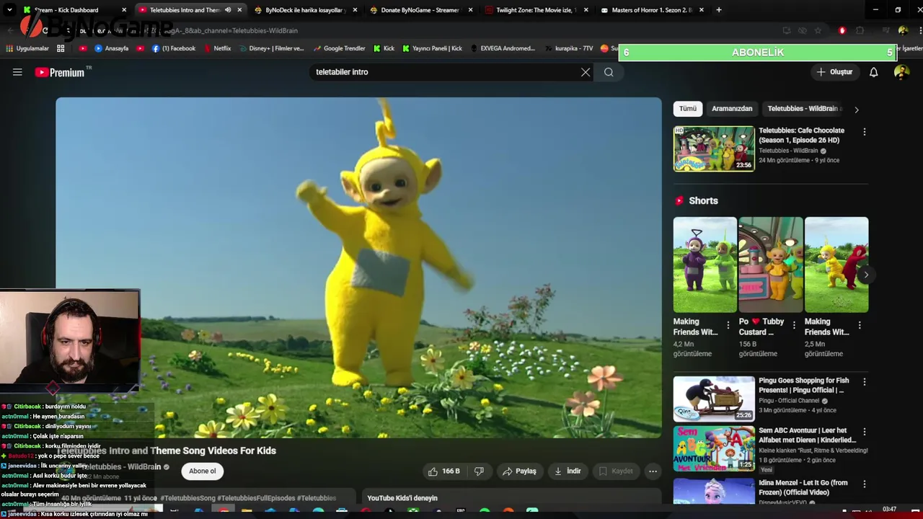The height and width of the screenshot is (519, 923).
Task: Close the Teletubbies Intro tab
Action: click(239, 10)
